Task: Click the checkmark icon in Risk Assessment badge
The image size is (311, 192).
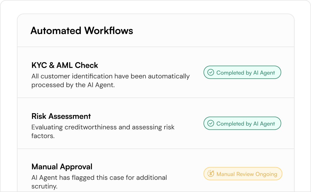Action: tap(211, 123)
